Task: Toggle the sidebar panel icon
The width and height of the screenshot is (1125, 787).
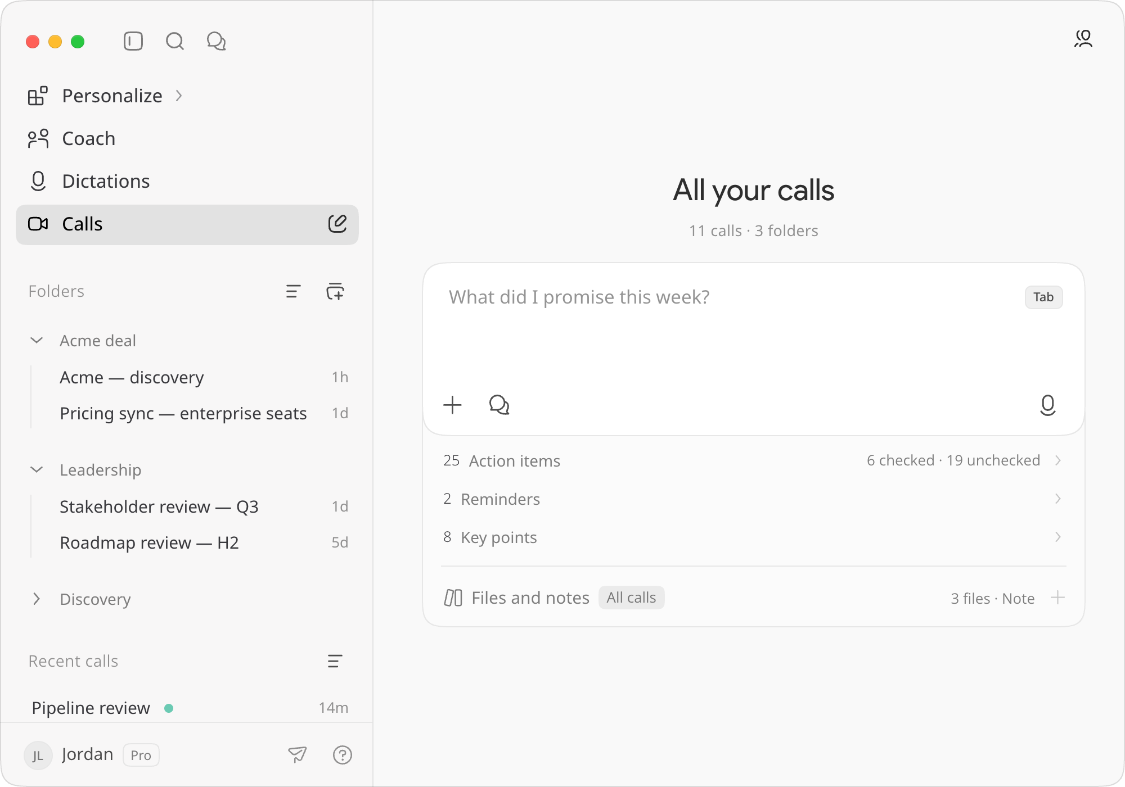Action: tap(133, 42)
